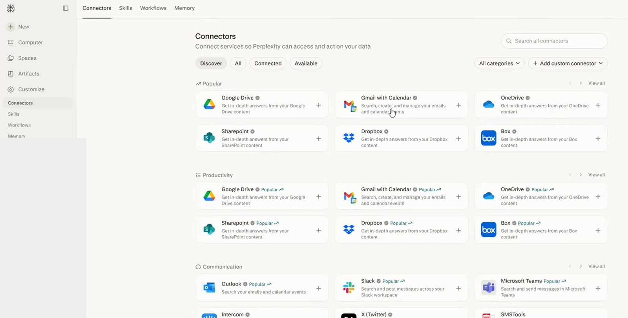Viewport: 628px width, 318px height.
Task: Add Gmail with Calendar connector in Popular
Action: [x=458, y=105]
